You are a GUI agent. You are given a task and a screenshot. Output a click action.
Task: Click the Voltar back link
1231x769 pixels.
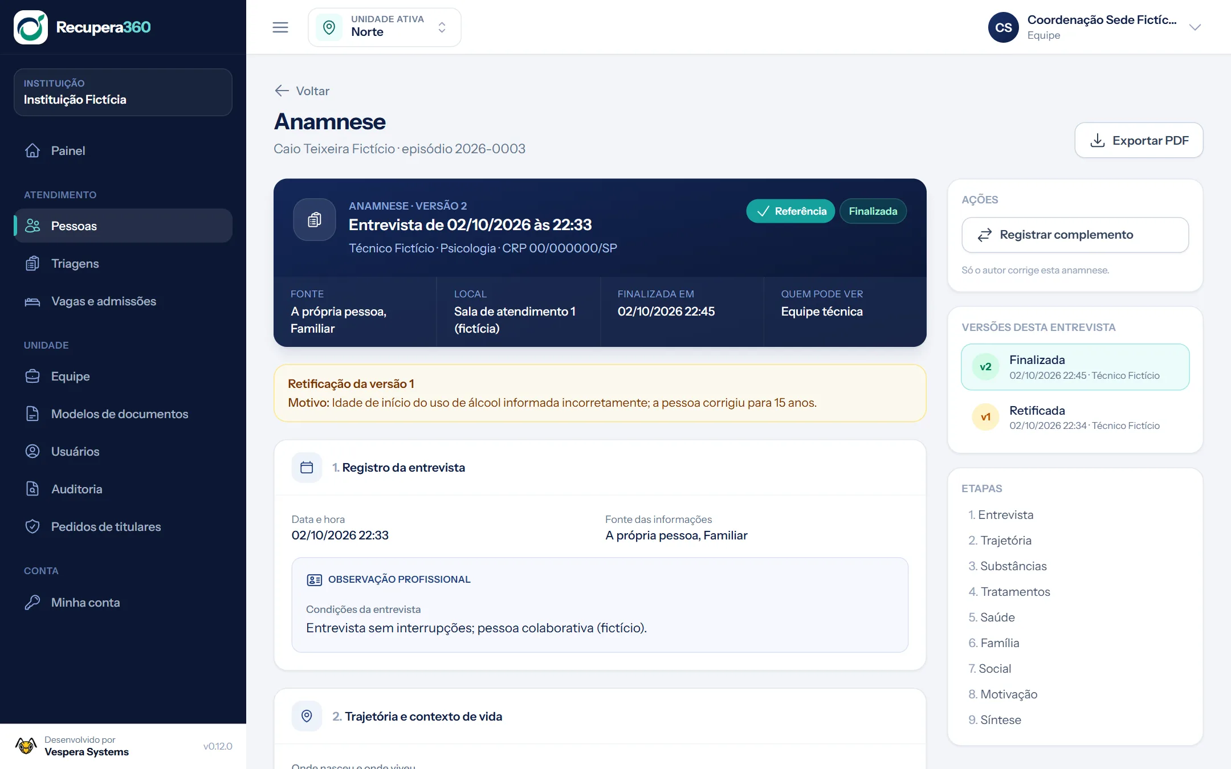302,91
